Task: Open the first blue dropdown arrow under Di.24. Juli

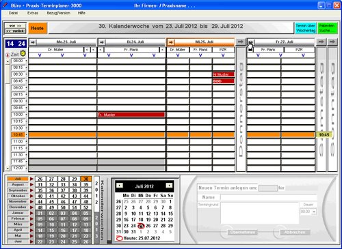Action: coord(109,55)
